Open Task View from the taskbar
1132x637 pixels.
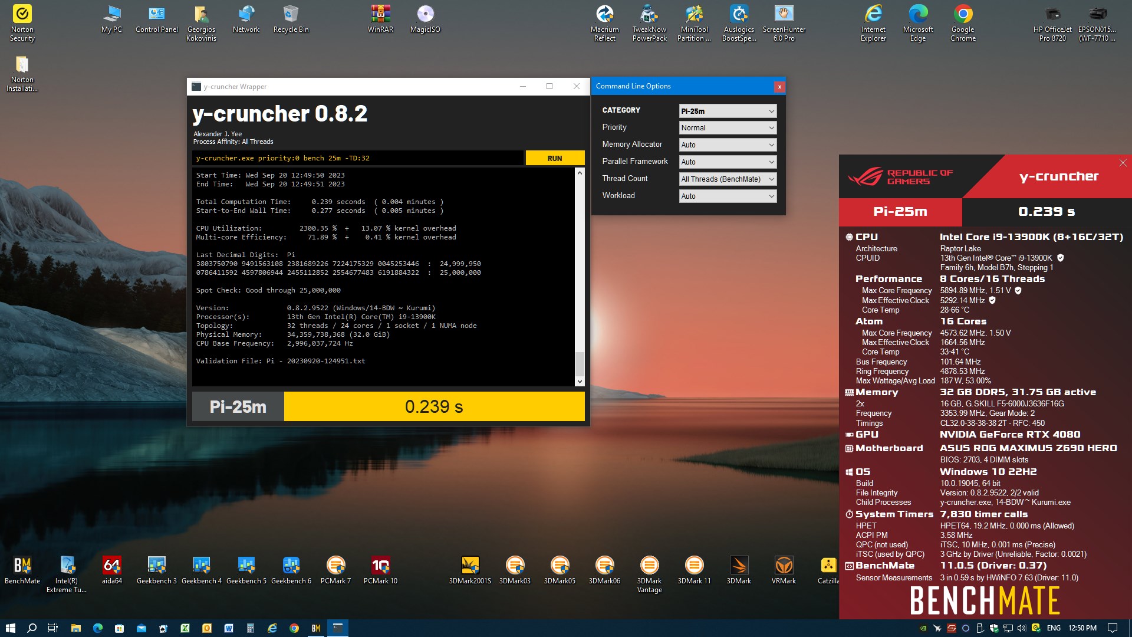pyautogui.click(x=52, y=628)
